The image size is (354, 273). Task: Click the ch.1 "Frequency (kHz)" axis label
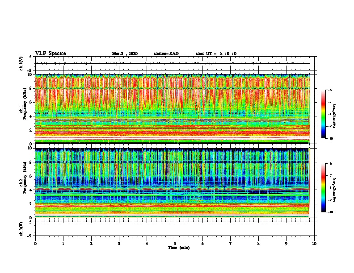point(25,104)
